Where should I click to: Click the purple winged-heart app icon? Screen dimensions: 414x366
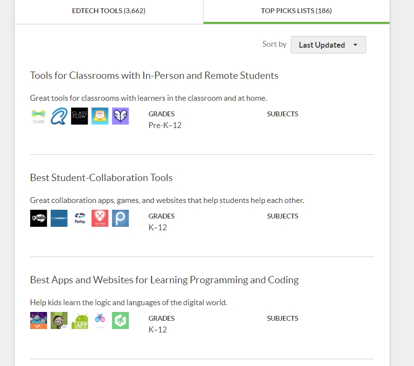pyautogui.click(x=120, y=116)
